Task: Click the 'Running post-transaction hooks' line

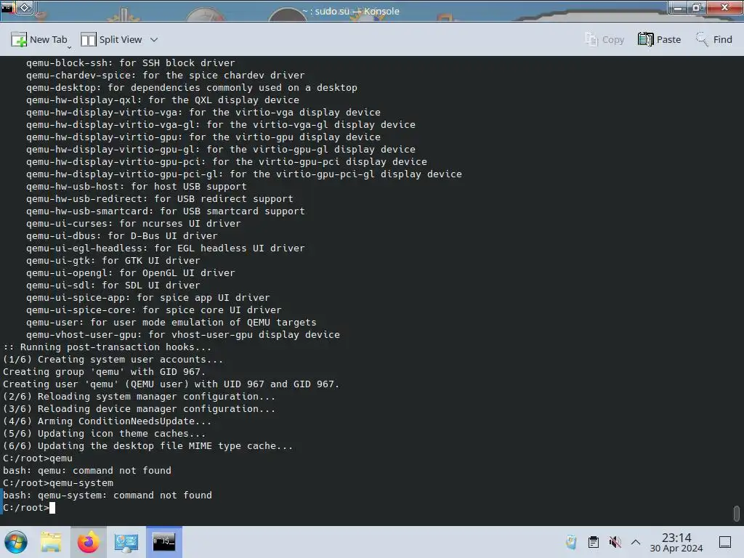Action: click(x=107, y=347)
